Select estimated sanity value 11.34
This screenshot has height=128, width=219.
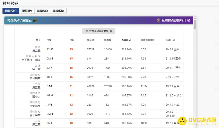[144, 86]
